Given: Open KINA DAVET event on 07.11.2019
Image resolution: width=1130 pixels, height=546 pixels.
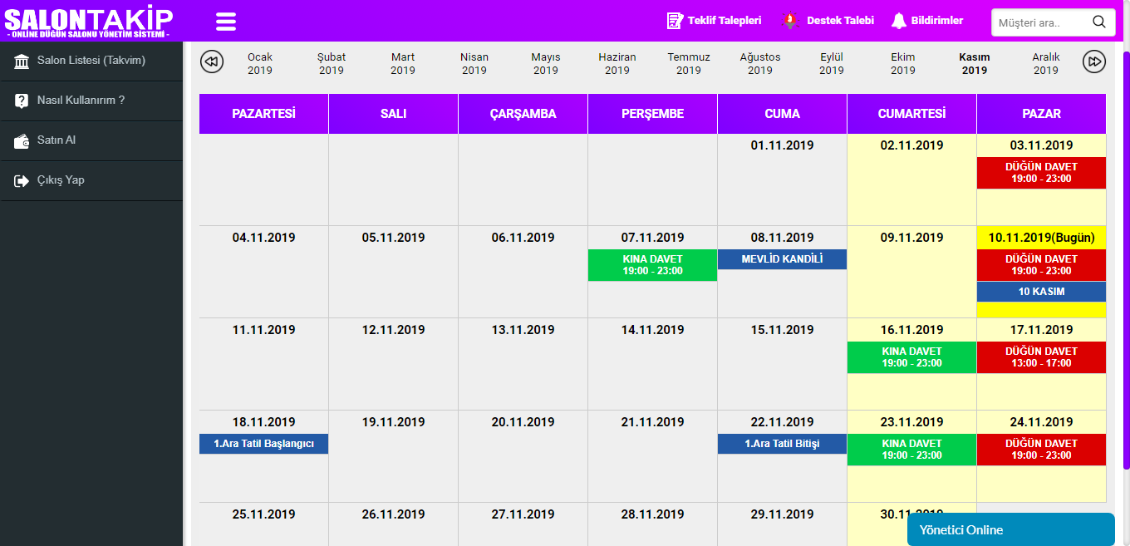Looking at the screenshot, I should tap(652, 265).
